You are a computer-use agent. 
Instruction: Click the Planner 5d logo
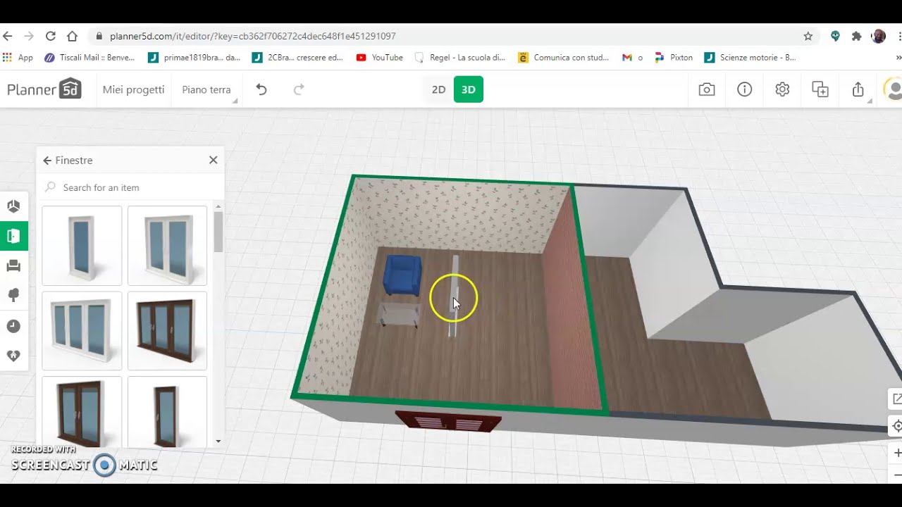click(x=44, y=89)
